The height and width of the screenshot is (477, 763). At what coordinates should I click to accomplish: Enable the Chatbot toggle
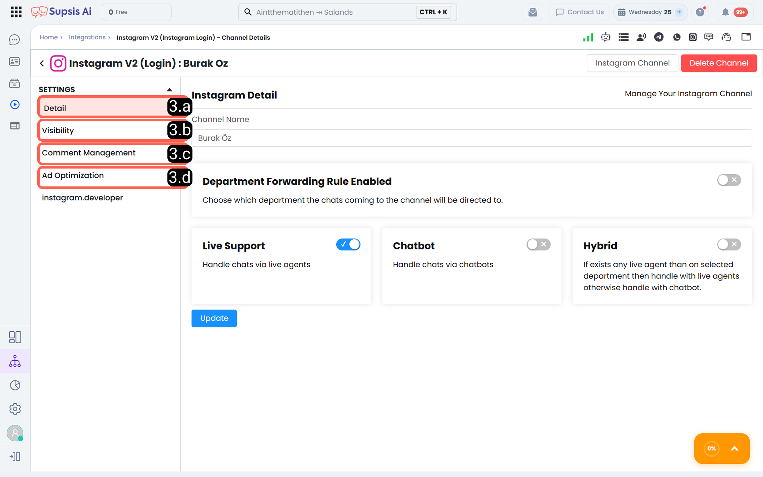tap(538, 244)
